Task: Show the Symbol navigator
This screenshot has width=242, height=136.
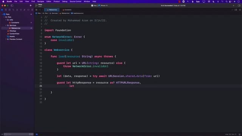Action: click(x=9, y=10)
